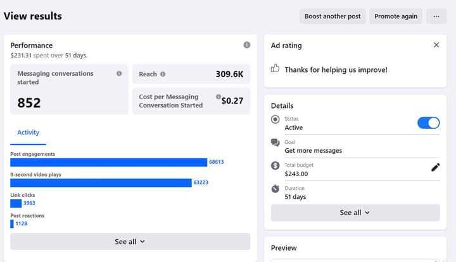Screen dimensions: 456x262
Task: Click info icon beside Messaging conversations started
Action: pyautogui.click(x=119, y=74)
